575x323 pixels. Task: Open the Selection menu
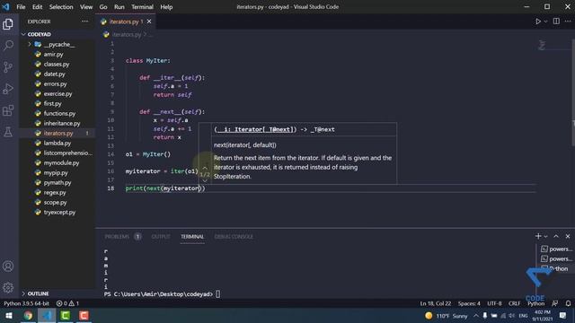tap(61, 7)
